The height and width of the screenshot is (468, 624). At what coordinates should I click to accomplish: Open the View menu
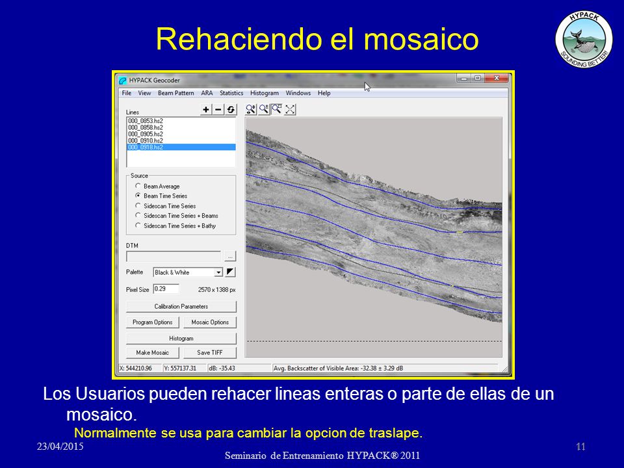144,93
